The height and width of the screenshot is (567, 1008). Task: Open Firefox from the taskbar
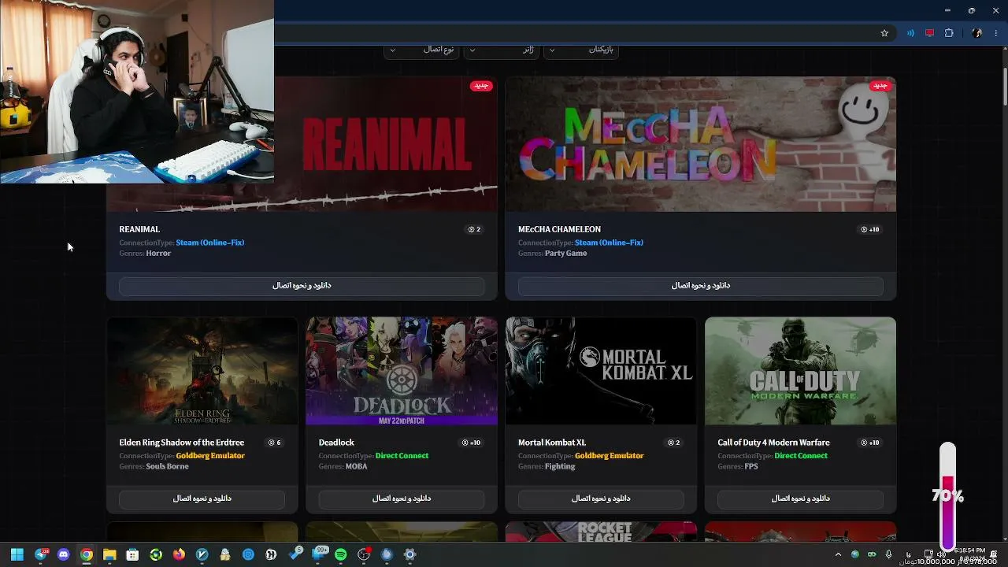pyautogui.click(x=179, y=554)
